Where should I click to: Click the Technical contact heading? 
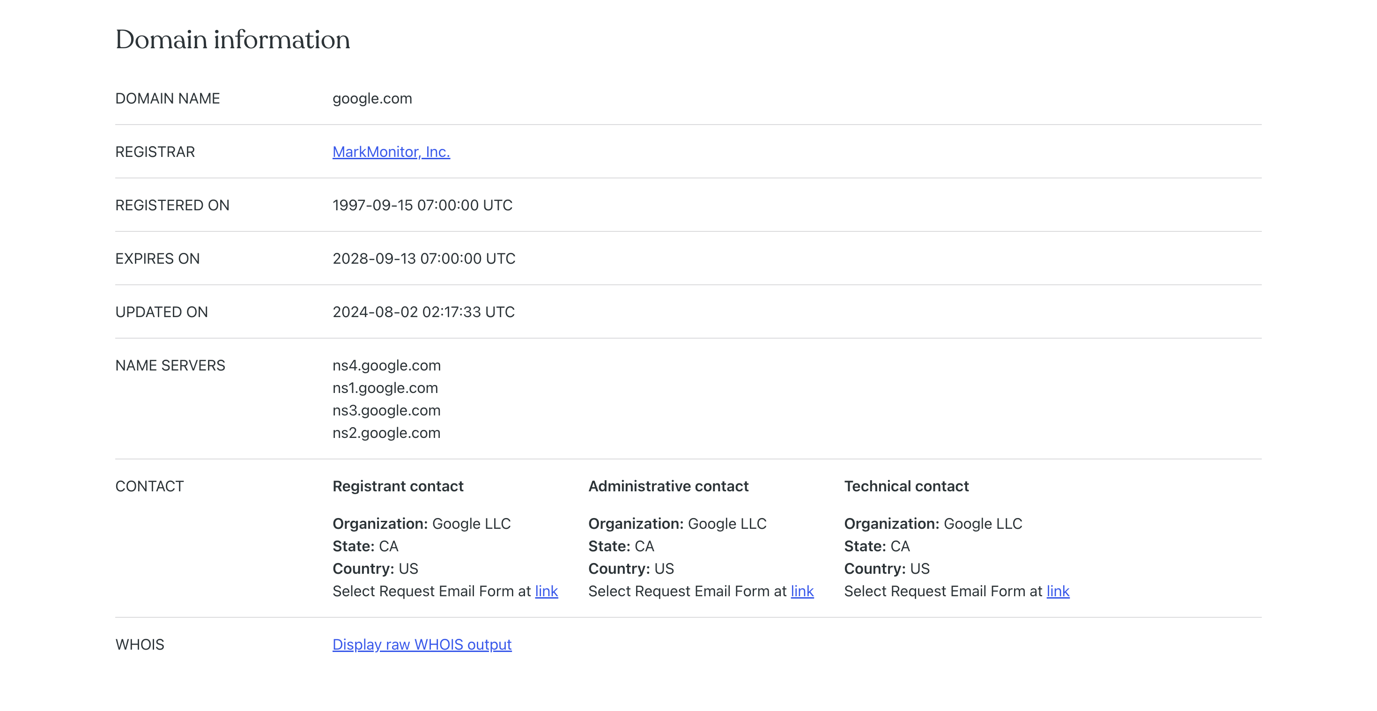906,487
